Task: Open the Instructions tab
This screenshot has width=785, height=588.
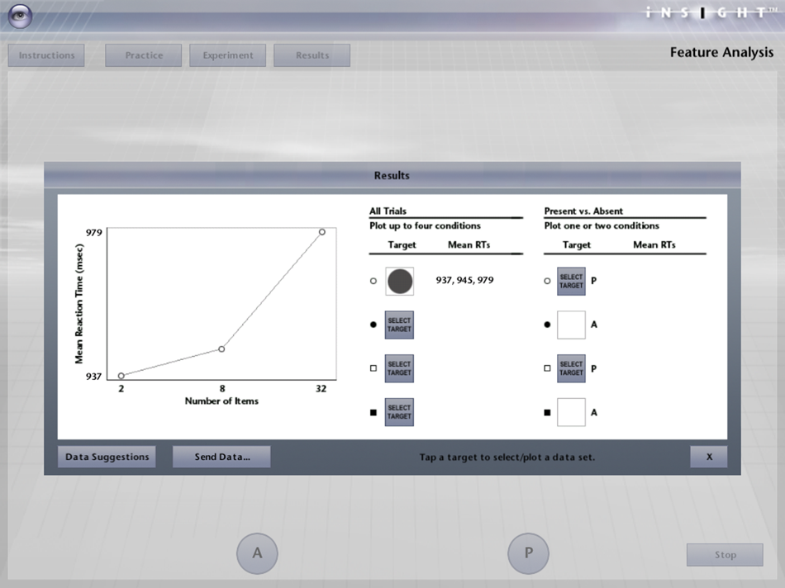Action: coord(46,55)
